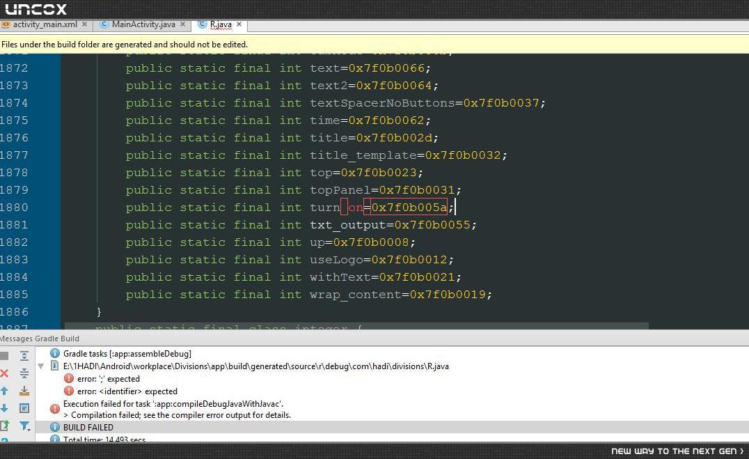Screen dimensions: 749x459
Task: Click the red error icon beside Execution failed
Action: [55, 410]
